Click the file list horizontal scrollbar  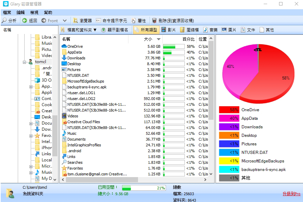pos(102,179)
